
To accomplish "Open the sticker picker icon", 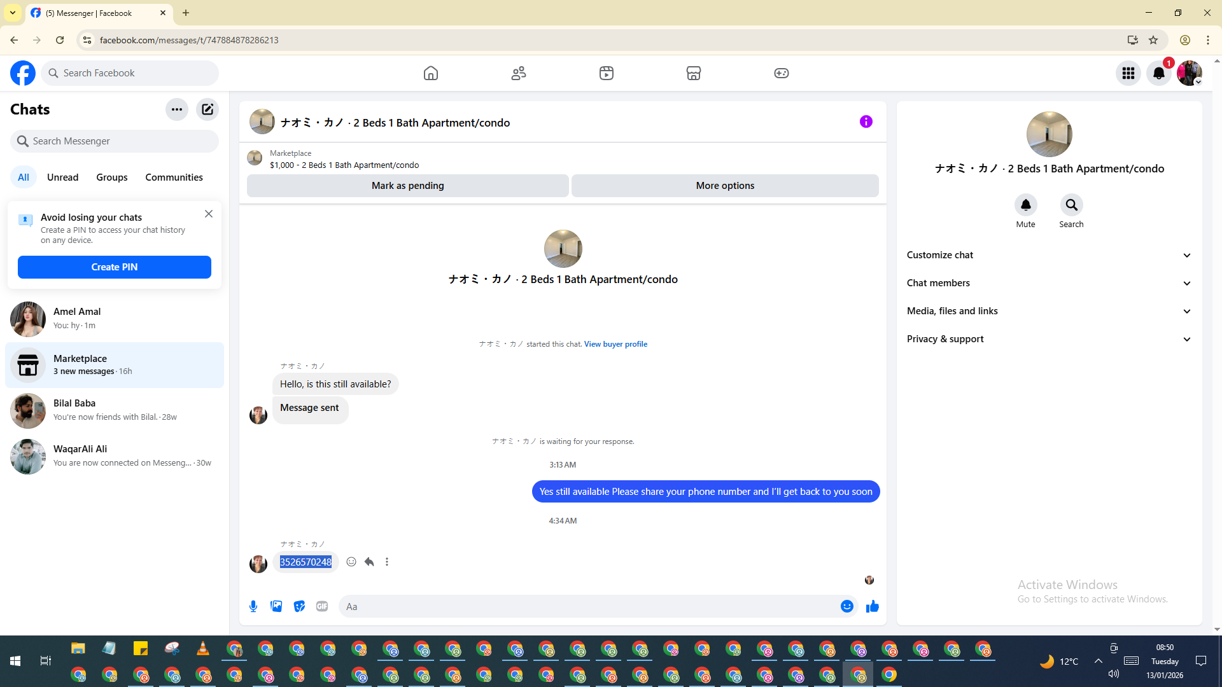I will pos(299,606).
